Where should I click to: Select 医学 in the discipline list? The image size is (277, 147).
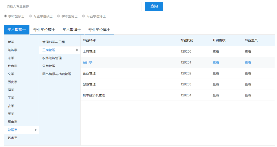tap(11, 114)
